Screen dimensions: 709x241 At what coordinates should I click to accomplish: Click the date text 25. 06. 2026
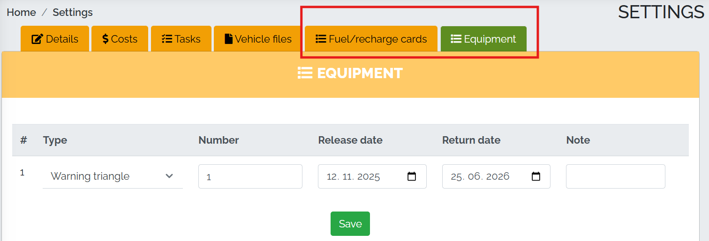tap(480, 176)
